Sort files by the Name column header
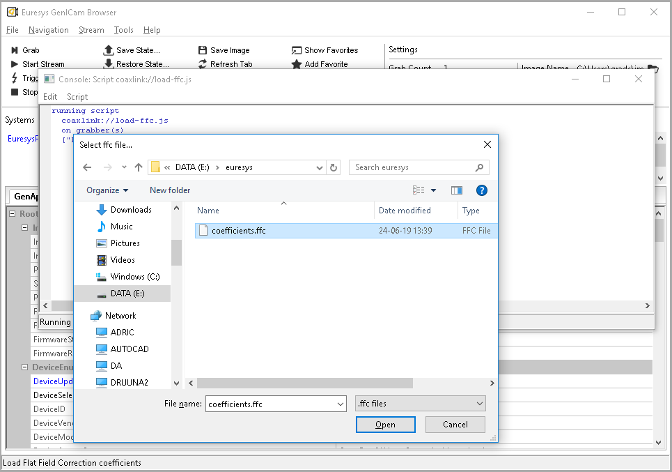Screen dimensions: 672x472 (x=210, y=210)
